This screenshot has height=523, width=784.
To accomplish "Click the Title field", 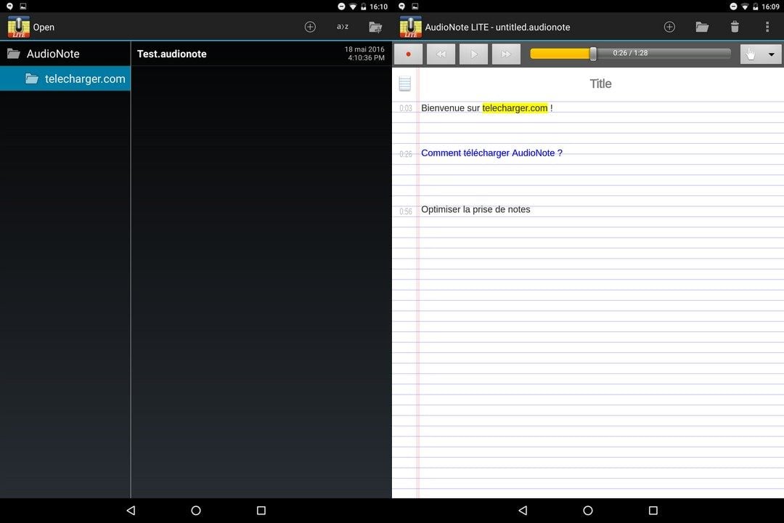I will click(x=600, y=84).
